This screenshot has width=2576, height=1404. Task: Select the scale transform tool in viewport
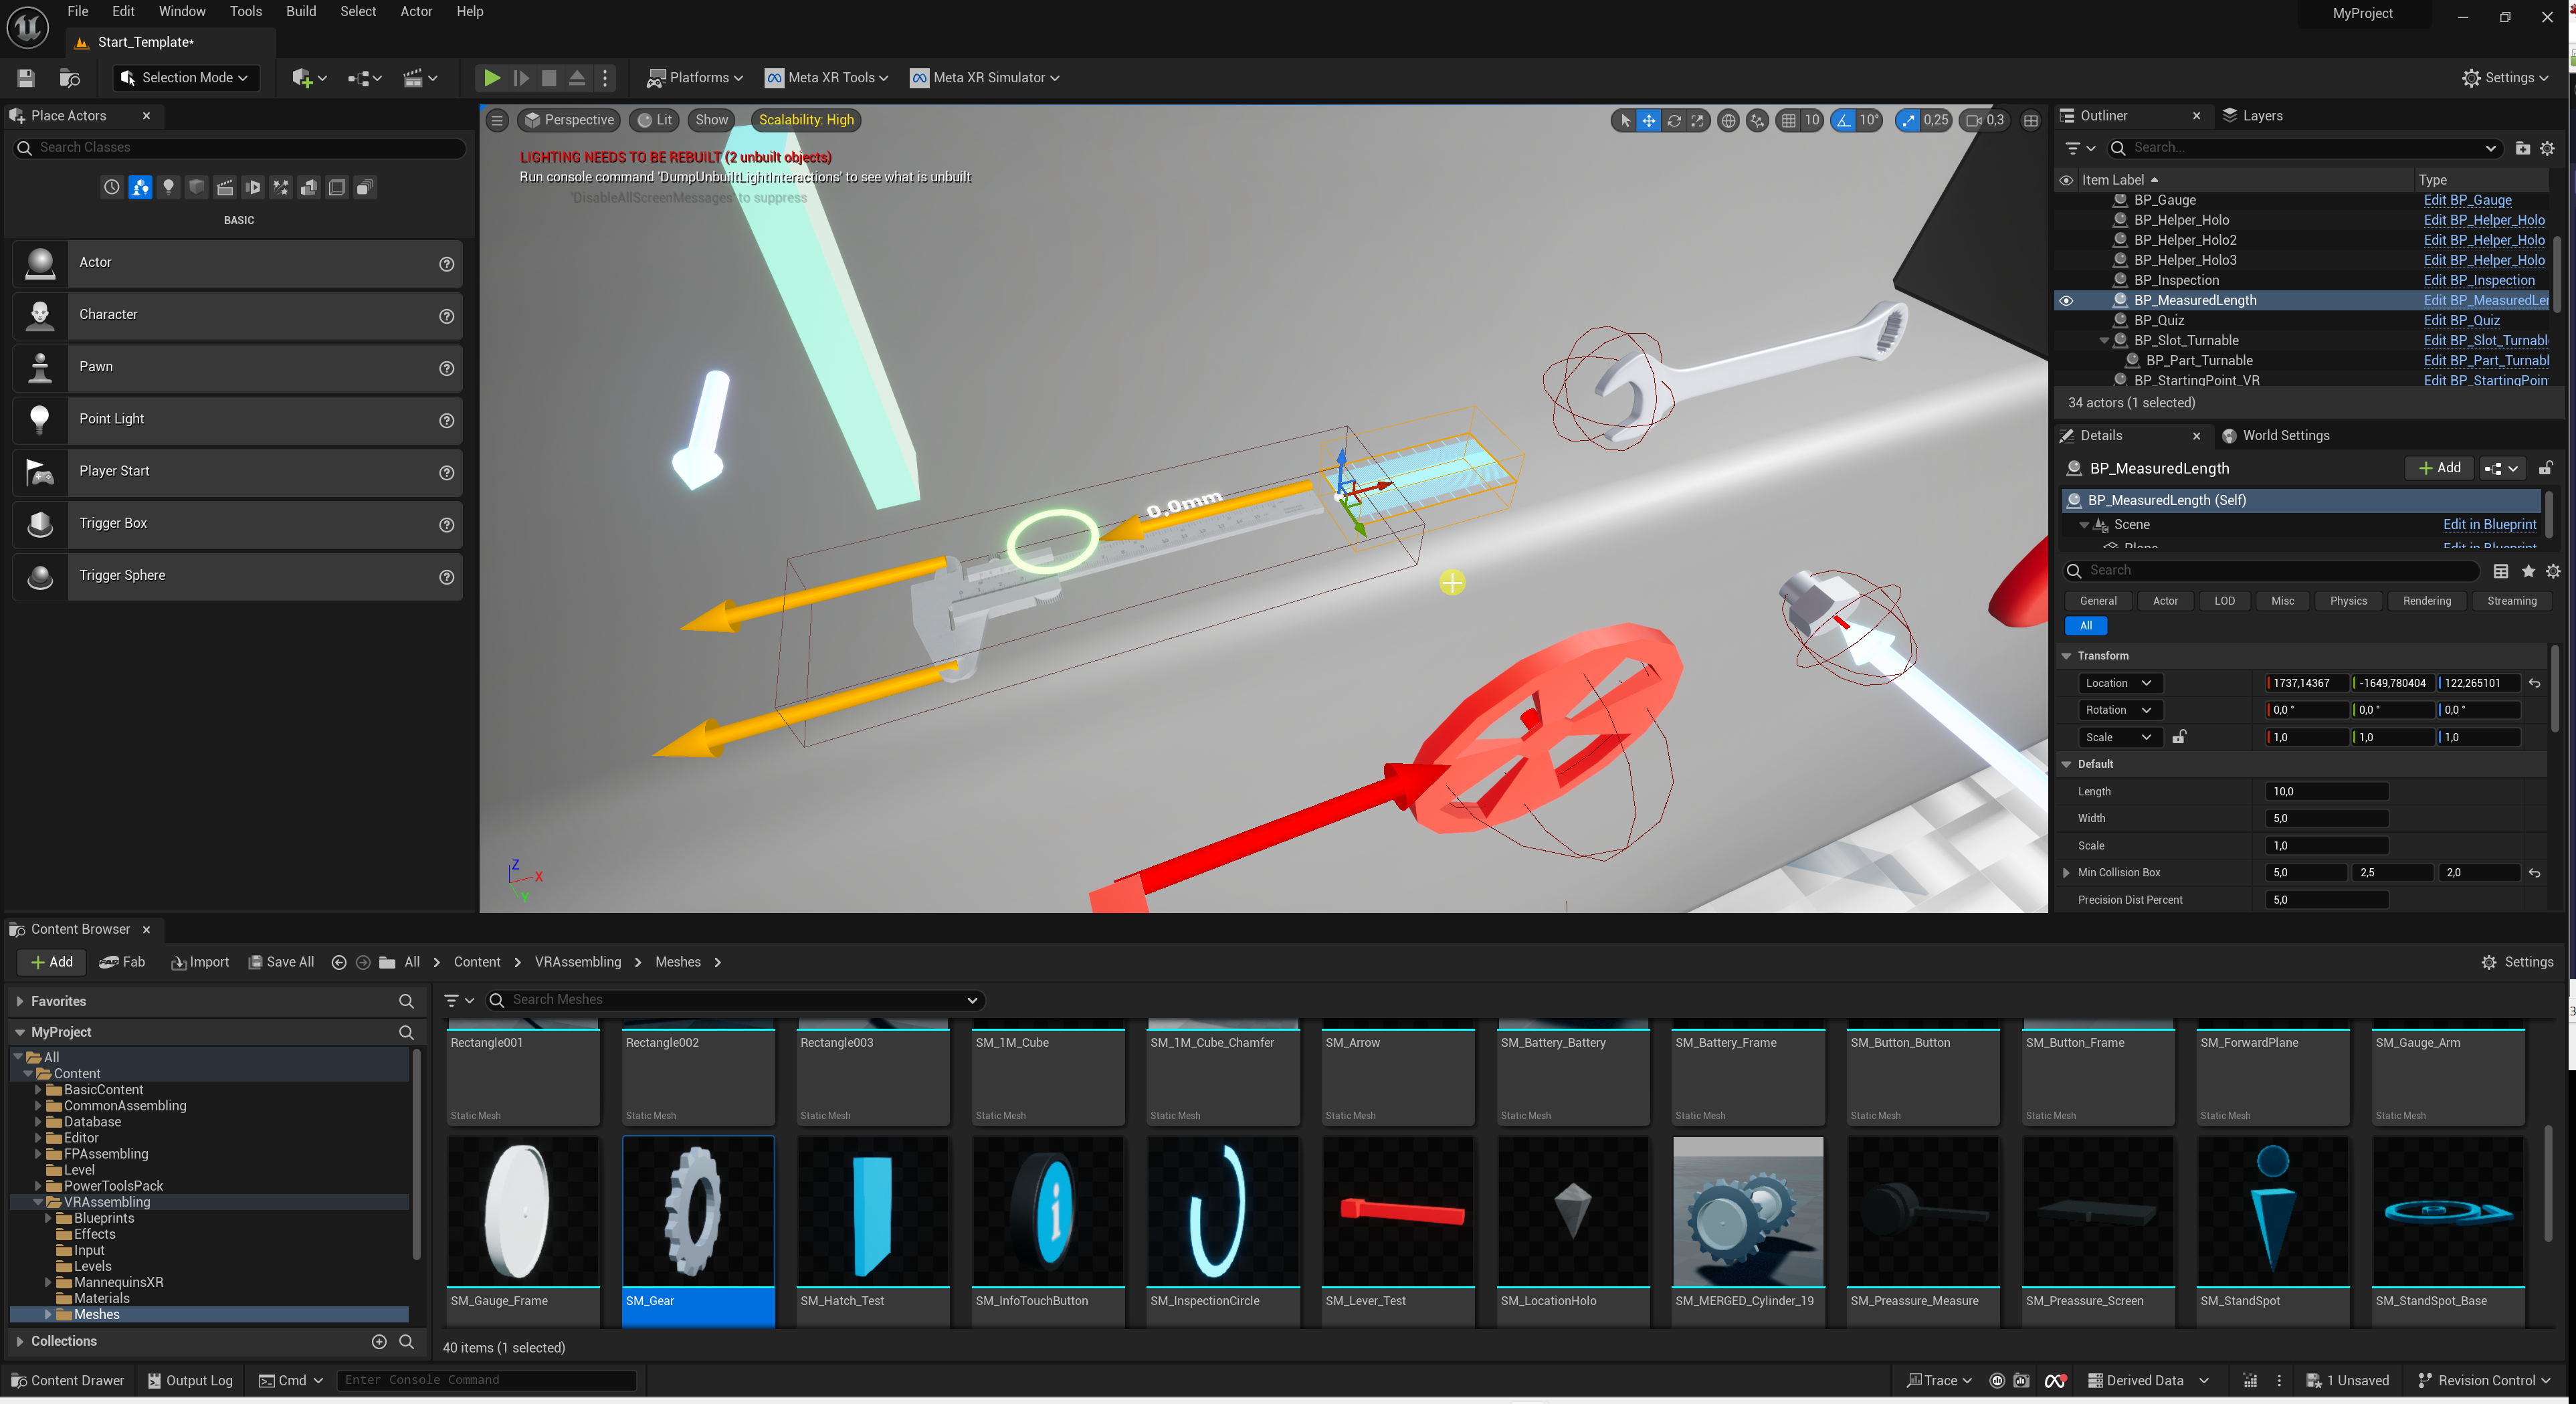(x=1698, y=120)
